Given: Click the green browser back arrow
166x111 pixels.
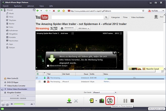Looking at the screenshot, I should coord(38,10).
